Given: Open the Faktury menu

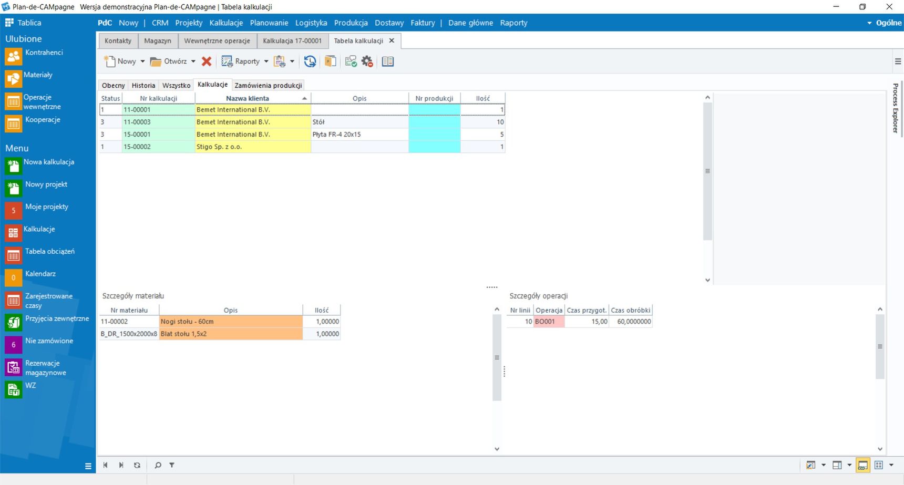Looking at the screenshot, I should click(423, 23).
